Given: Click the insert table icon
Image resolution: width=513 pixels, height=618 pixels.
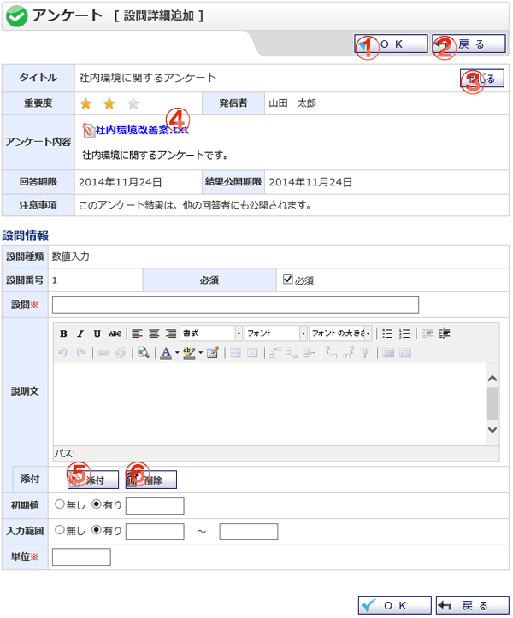Looking at the screenshot, I should (213, 352).
